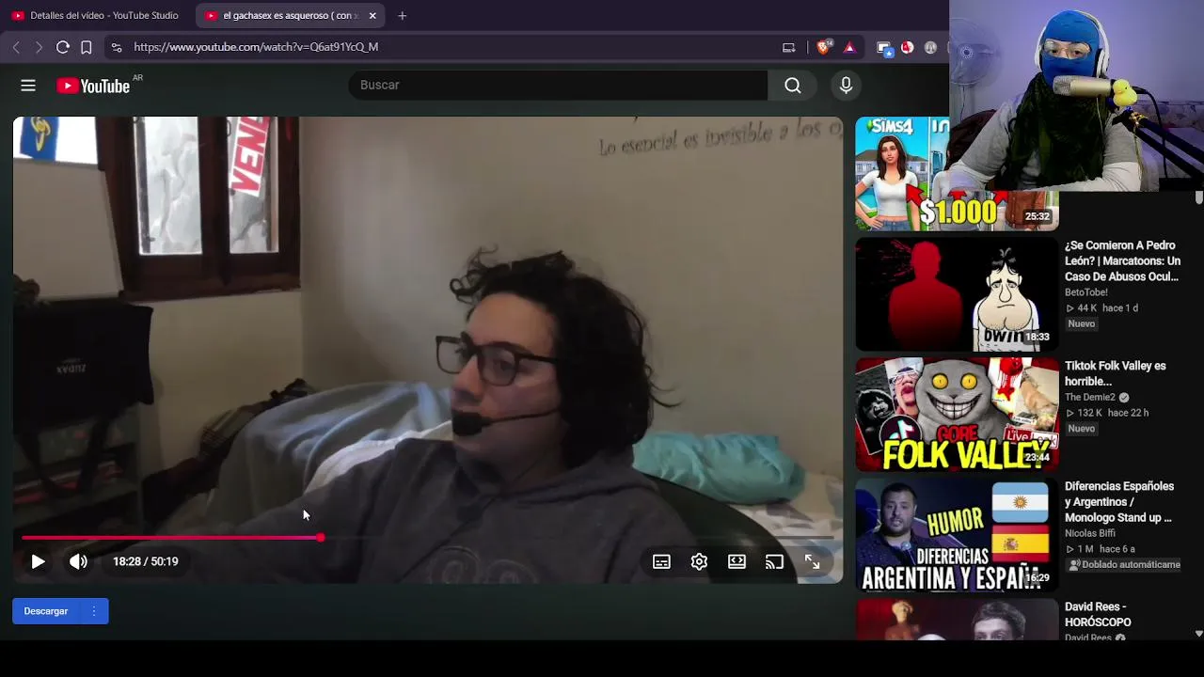Visit the BetoTobe! channel

coord(1086,292)
